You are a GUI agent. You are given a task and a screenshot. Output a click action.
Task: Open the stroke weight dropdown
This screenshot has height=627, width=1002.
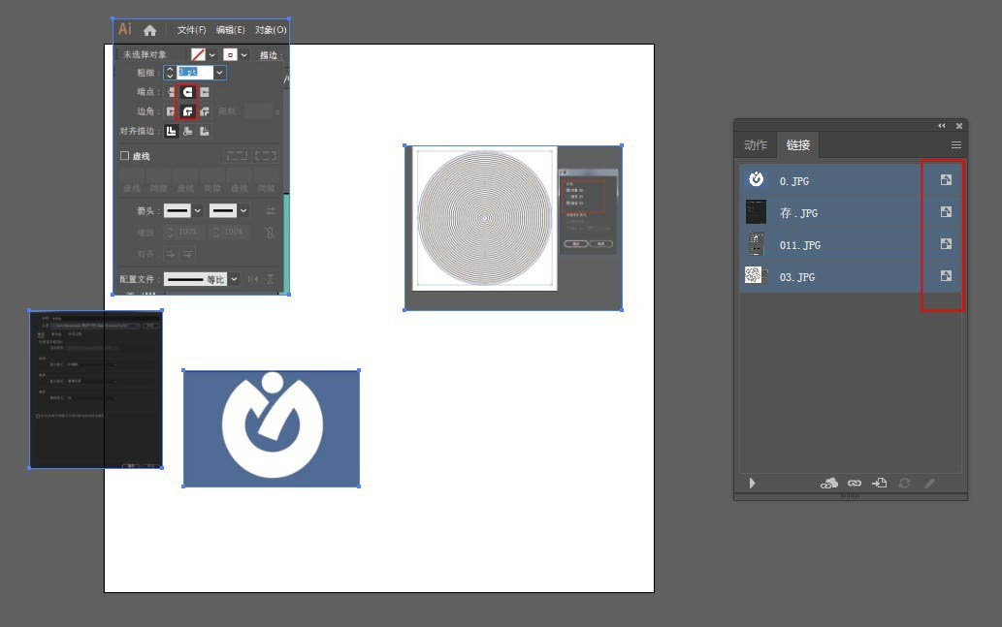[220, 73]
